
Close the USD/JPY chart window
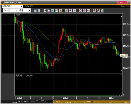click(x=128, y=2)
